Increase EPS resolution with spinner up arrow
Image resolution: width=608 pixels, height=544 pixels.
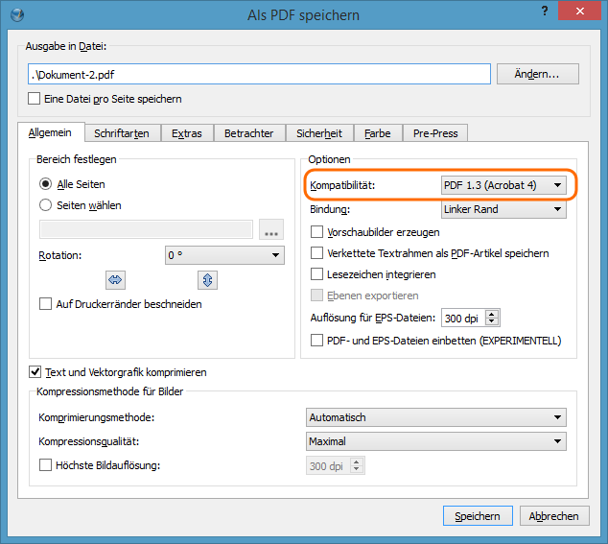(x=493, y=314)
